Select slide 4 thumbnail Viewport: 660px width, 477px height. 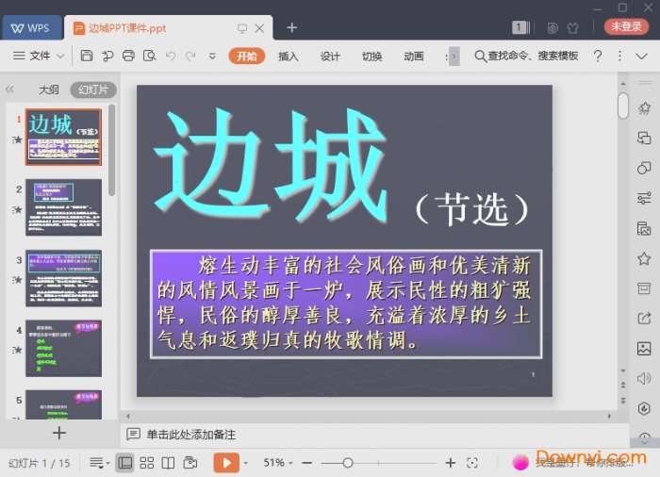coord(63,348)
